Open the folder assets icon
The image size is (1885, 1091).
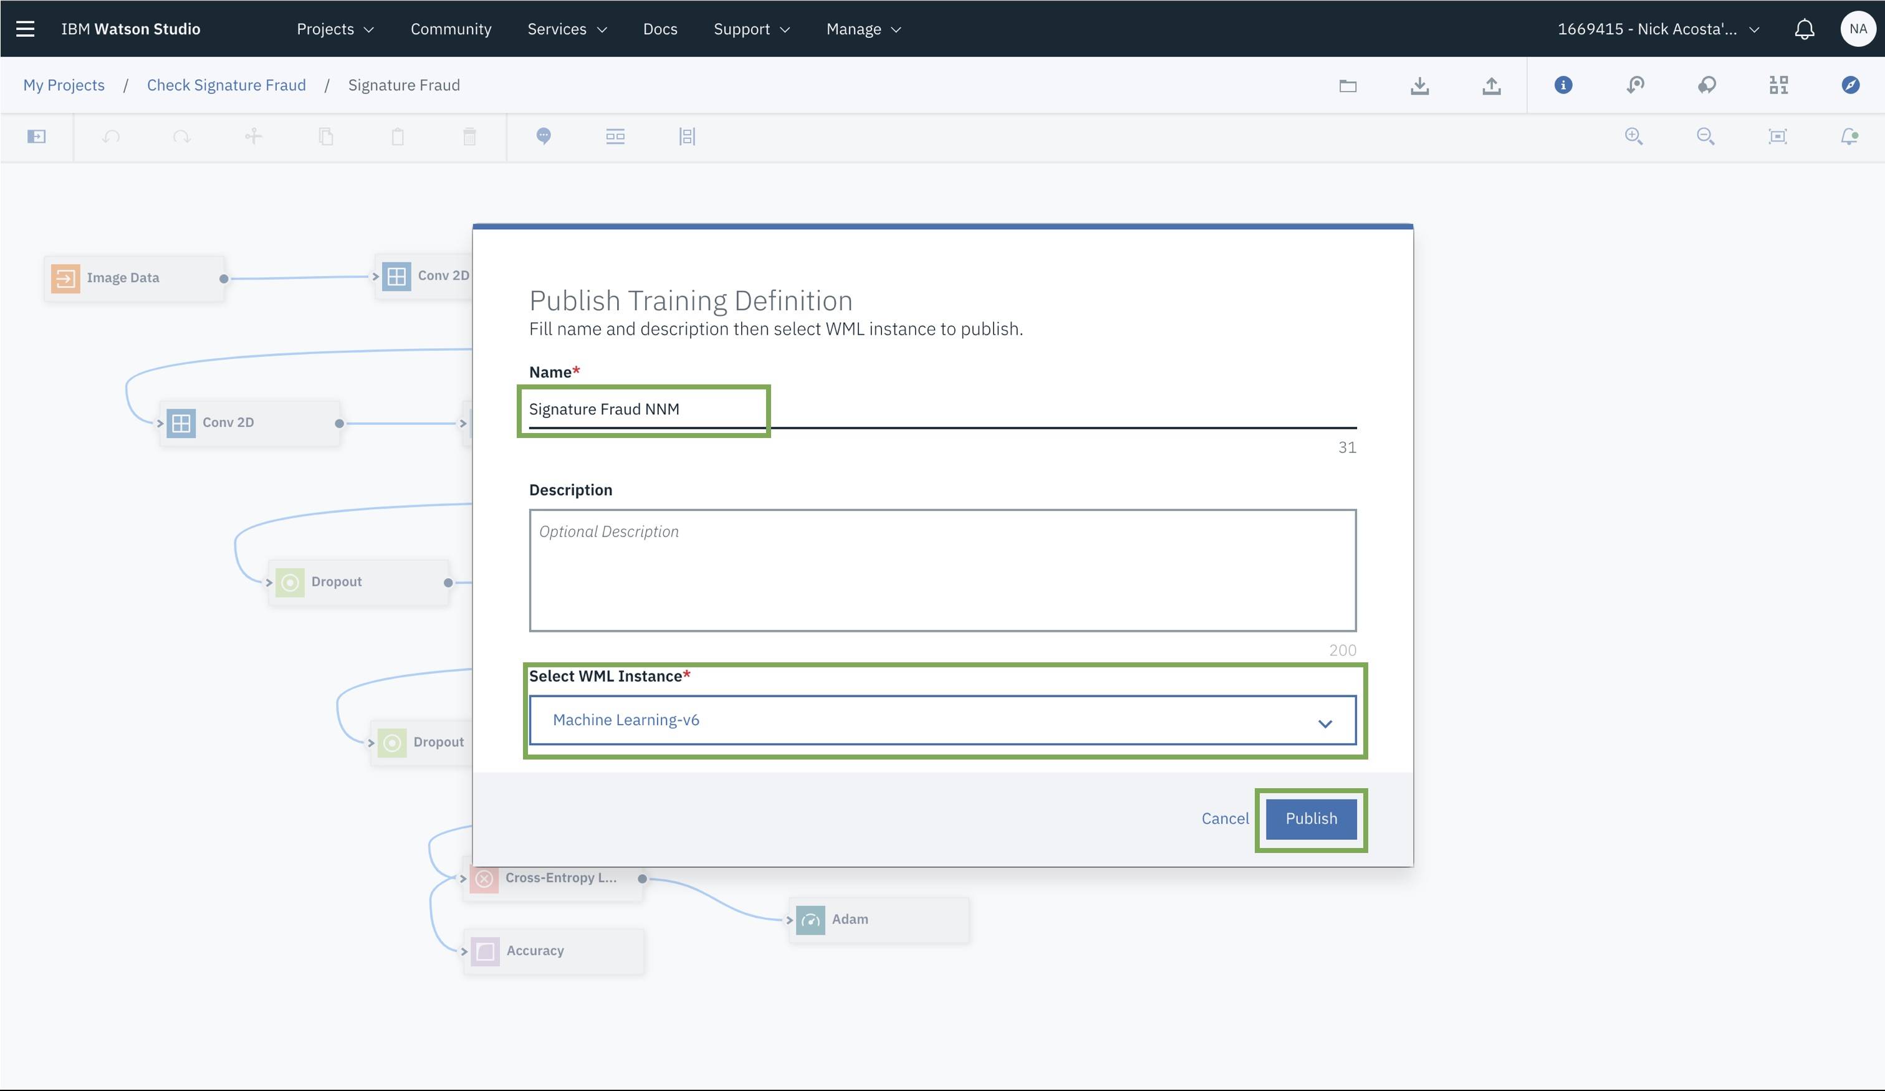(x=1348, y=85)
